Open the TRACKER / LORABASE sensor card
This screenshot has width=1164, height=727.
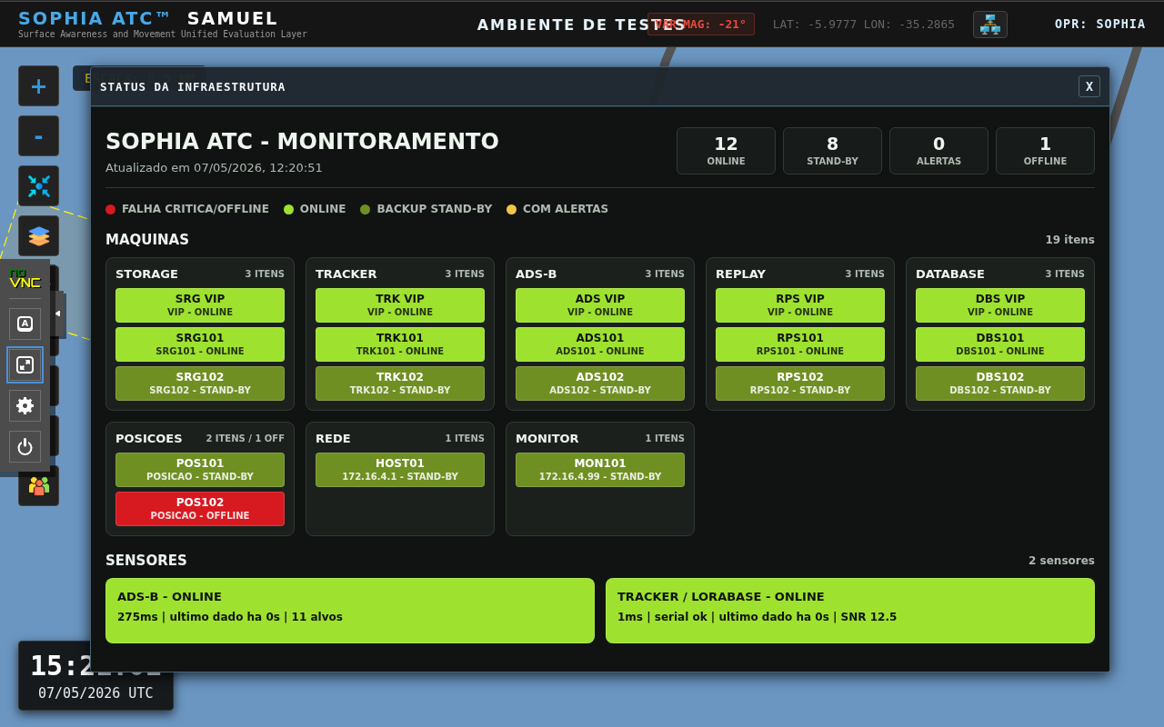coord(850,611)
